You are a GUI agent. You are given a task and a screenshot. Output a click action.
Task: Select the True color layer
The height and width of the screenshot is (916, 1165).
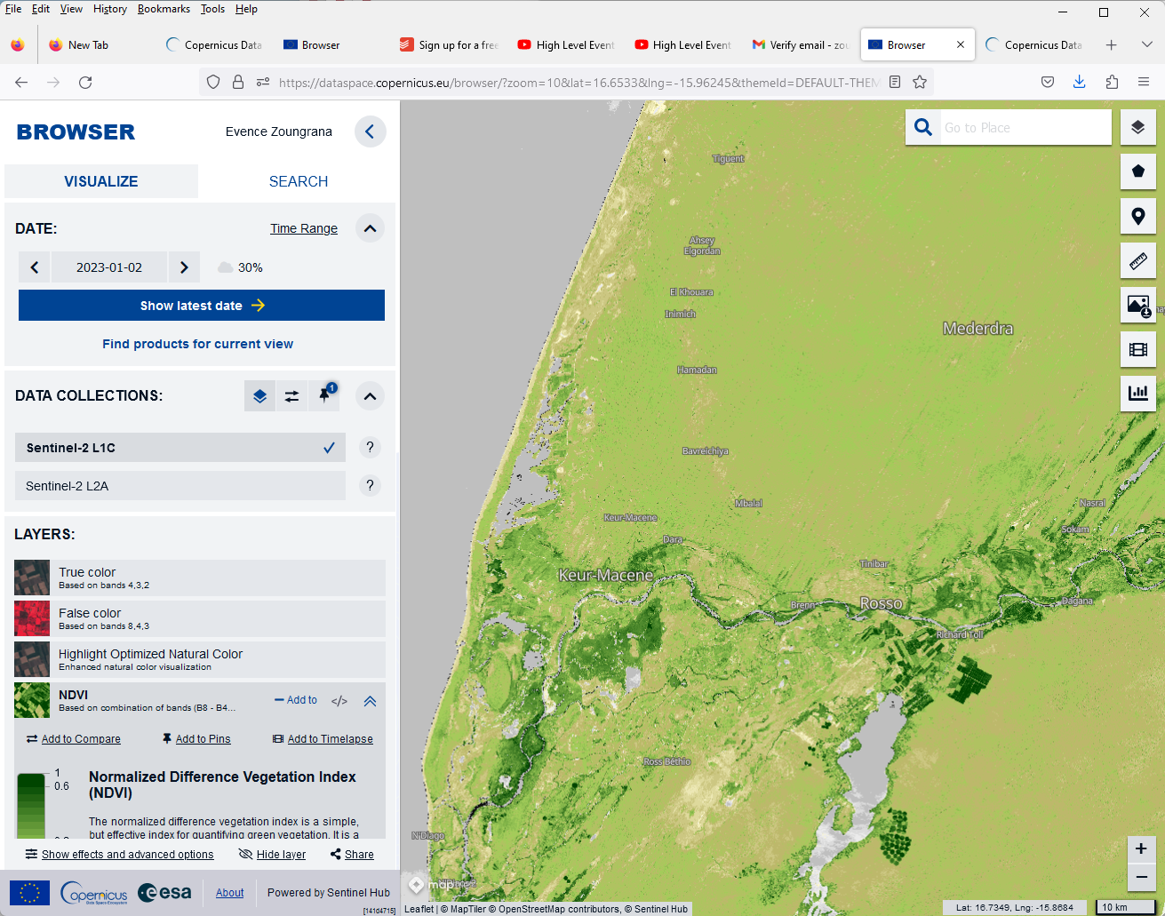(200, 577)
